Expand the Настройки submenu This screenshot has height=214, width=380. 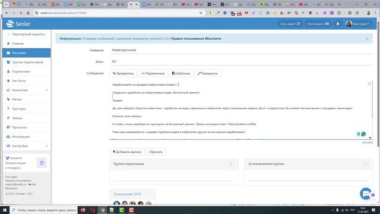[27, 146]
